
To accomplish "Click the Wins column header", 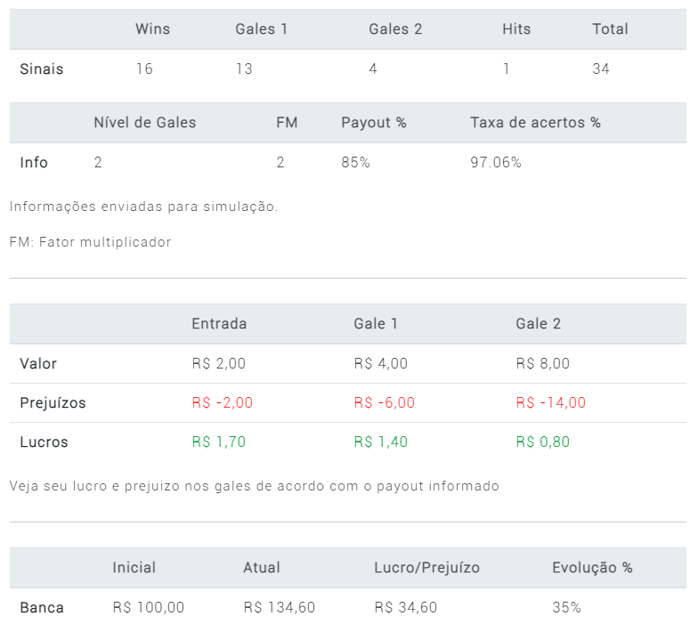I will coord(153,28).
